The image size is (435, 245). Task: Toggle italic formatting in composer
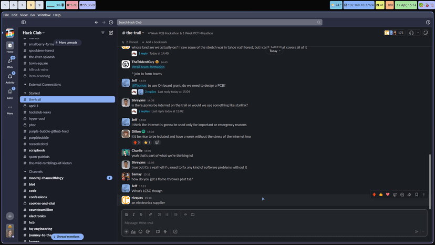[x=133, y=215]
